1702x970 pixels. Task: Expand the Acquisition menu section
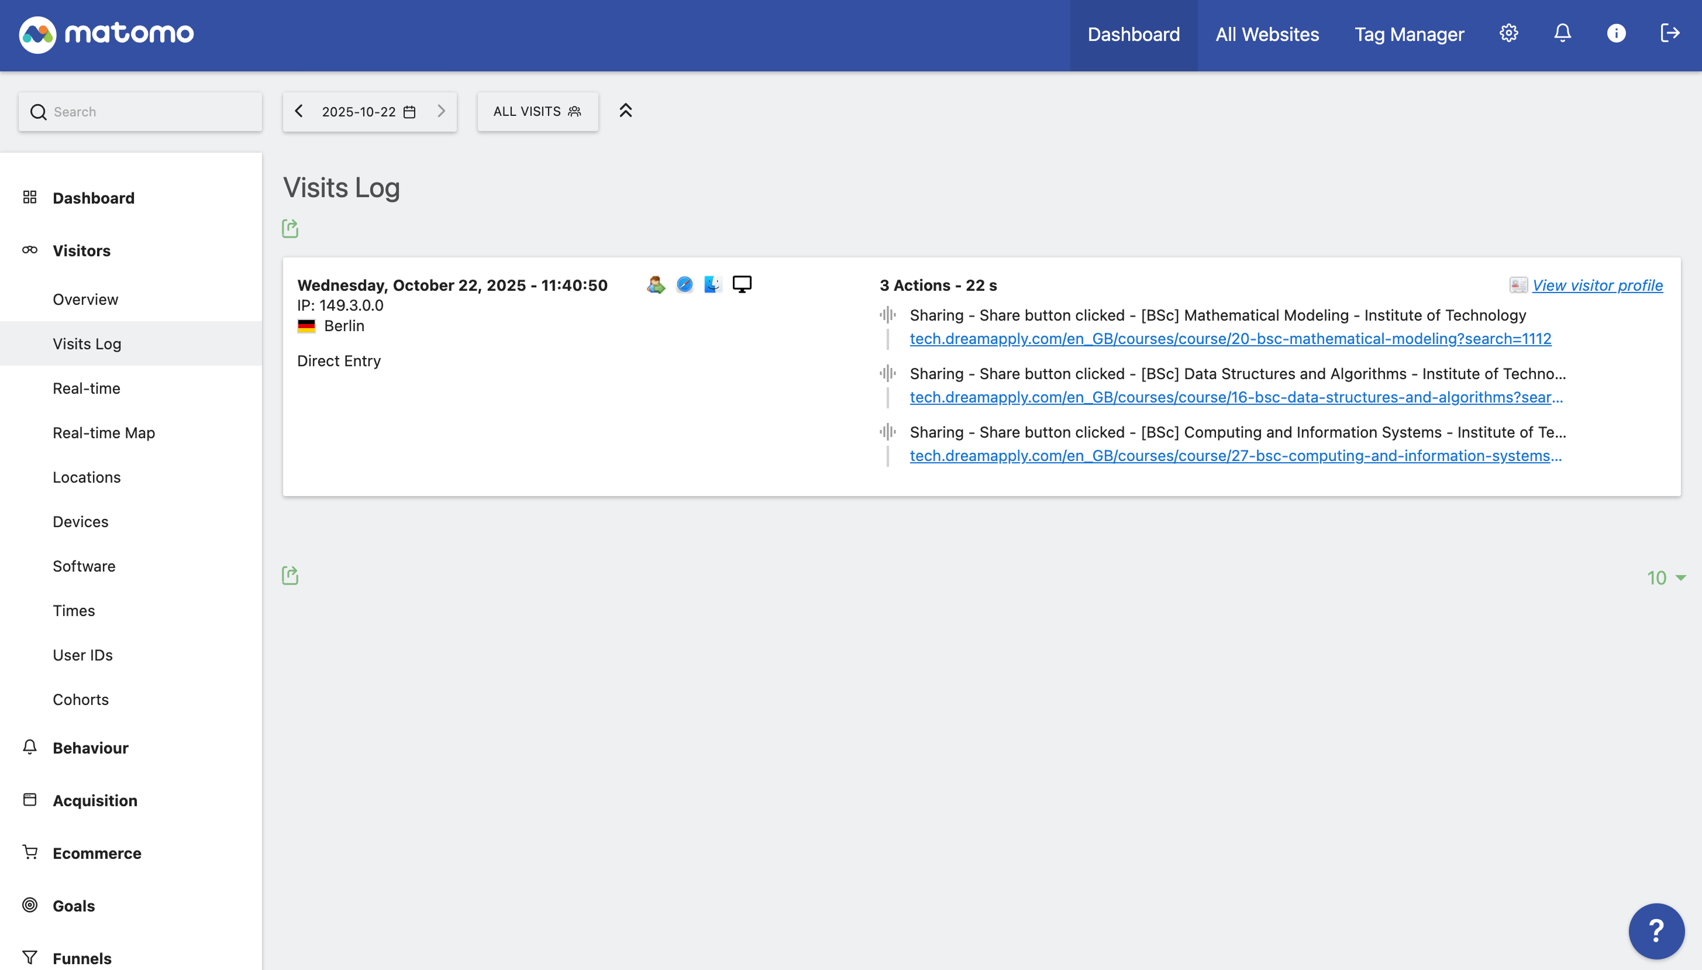click(x=95, y=800)
